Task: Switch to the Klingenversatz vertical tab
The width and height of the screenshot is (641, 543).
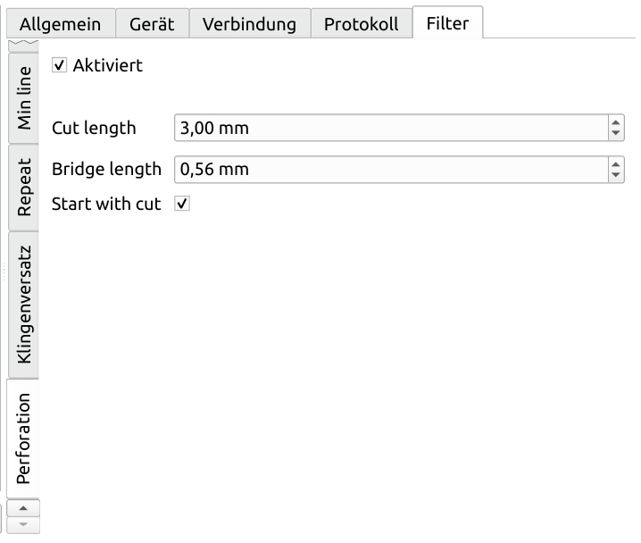Action: click(24, 305)
